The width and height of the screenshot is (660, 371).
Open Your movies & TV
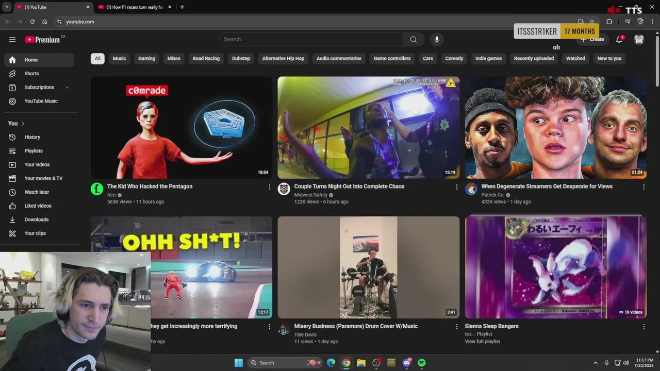tap(39, 178)
